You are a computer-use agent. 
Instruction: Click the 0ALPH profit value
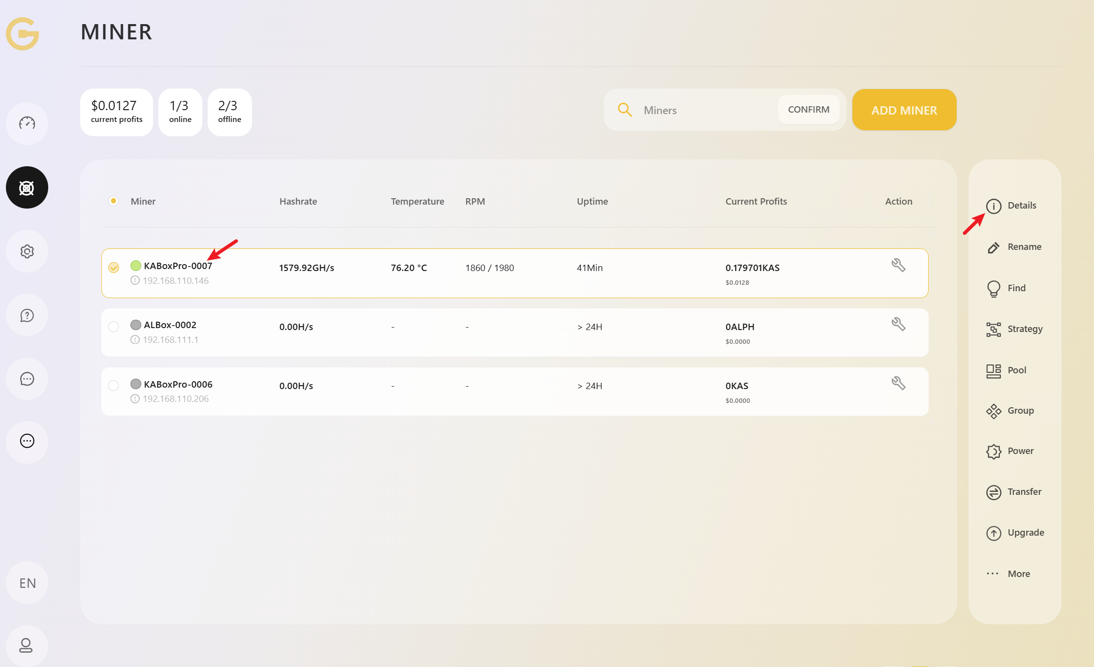click(740, 327)
